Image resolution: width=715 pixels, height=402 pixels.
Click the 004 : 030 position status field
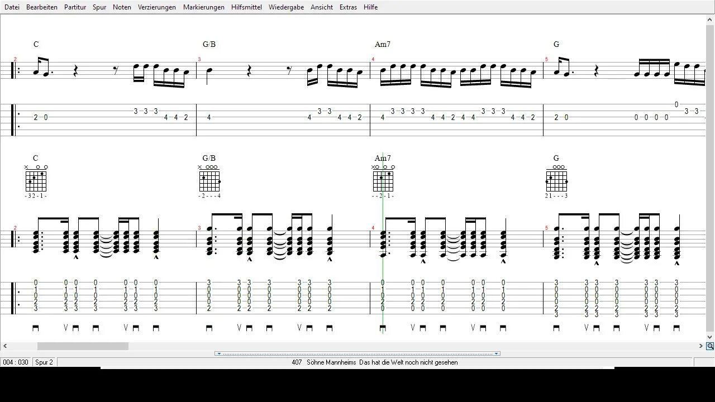[x=16, y=362]
